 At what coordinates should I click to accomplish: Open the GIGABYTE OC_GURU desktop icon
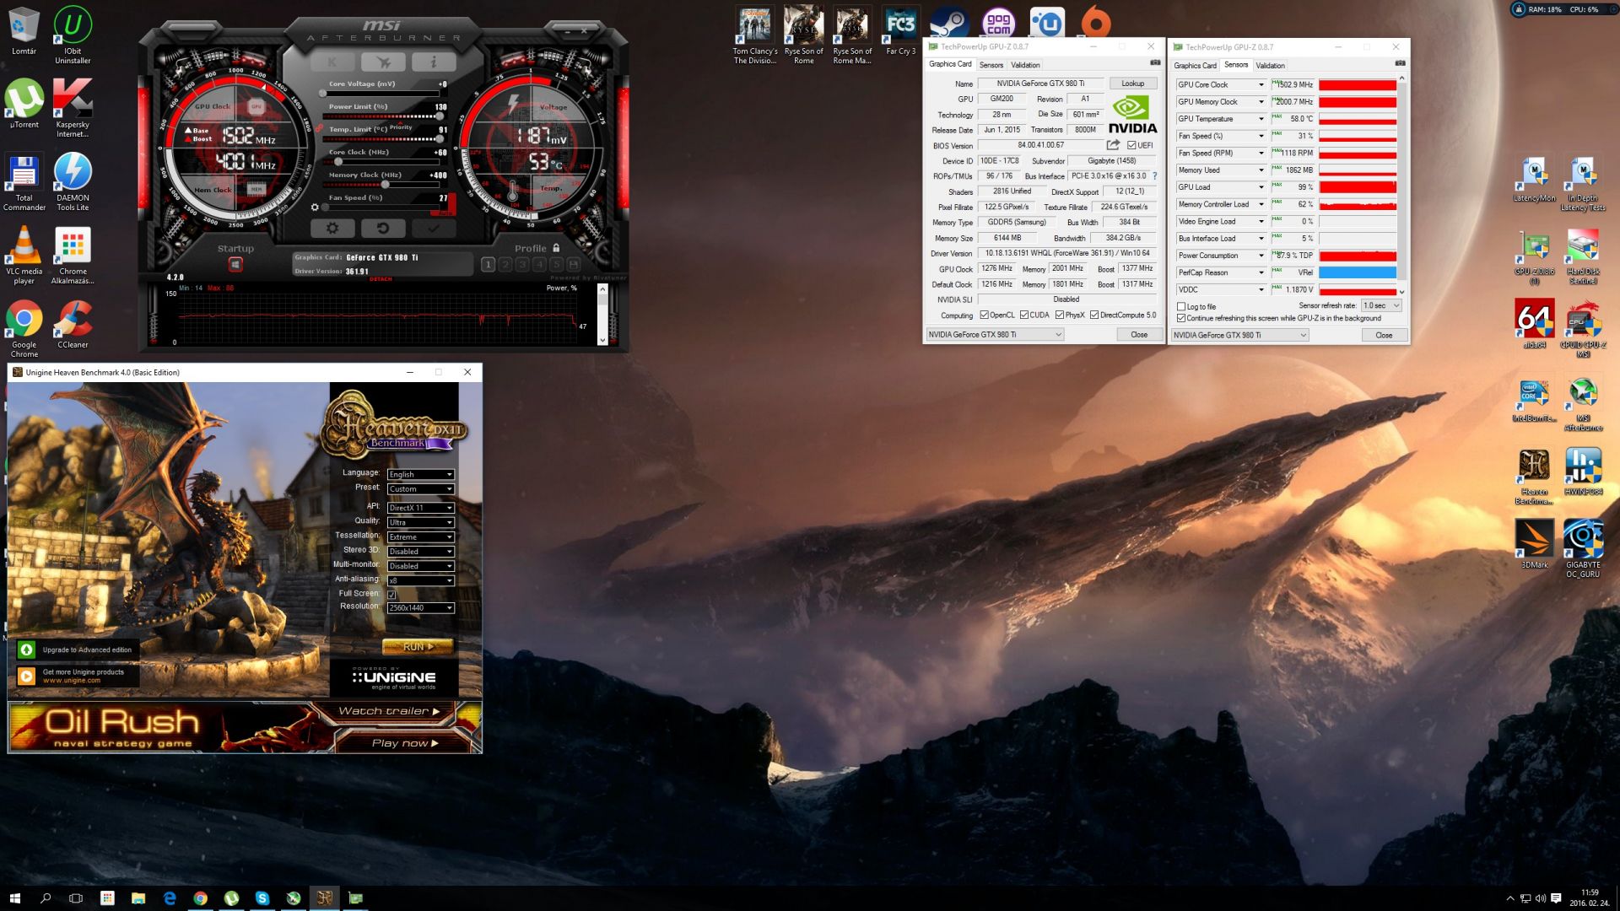[1583, 548]
